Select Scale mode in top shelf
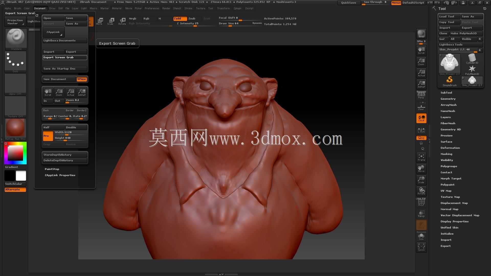Screen dimensions: 491x276 110,21
